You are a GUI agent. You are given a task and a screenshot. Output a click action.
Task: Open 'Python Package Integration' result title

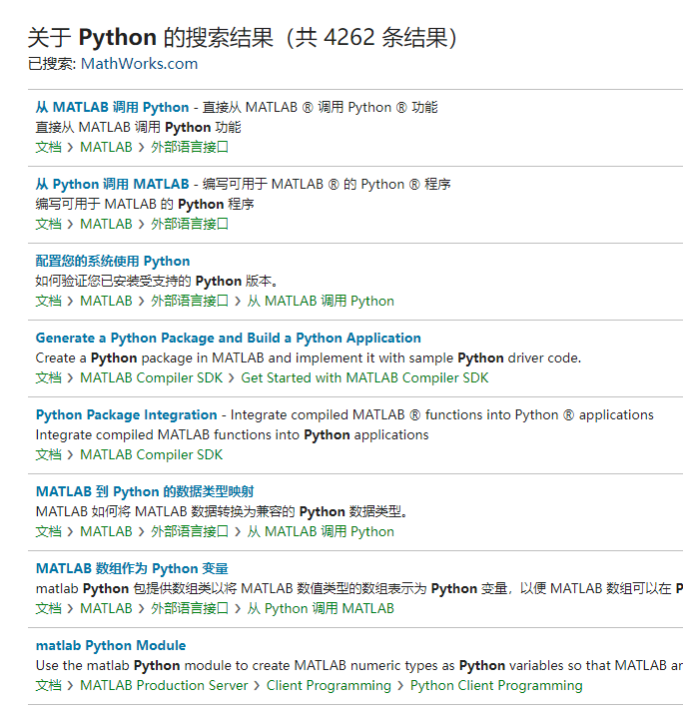[126, 414]
